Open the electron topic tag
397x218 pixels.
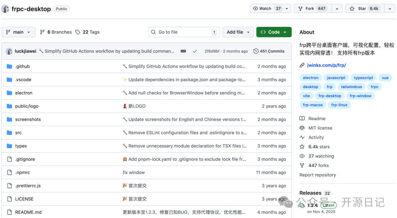point(311,77)
